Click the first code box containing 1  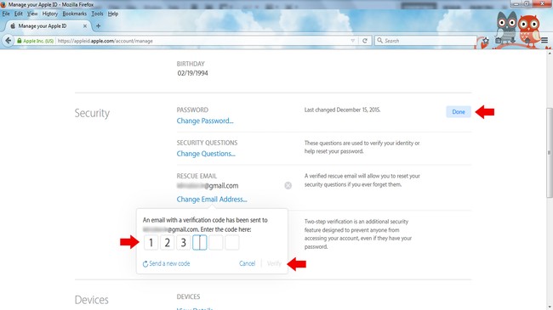(x=151, y=242)
